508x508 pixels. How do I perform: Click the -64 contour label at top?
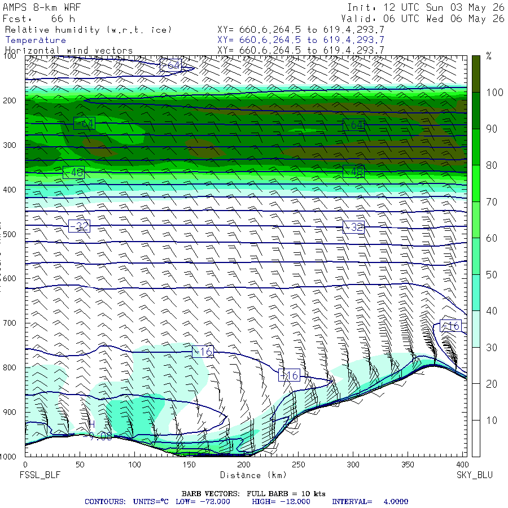(x=170, y=65)
